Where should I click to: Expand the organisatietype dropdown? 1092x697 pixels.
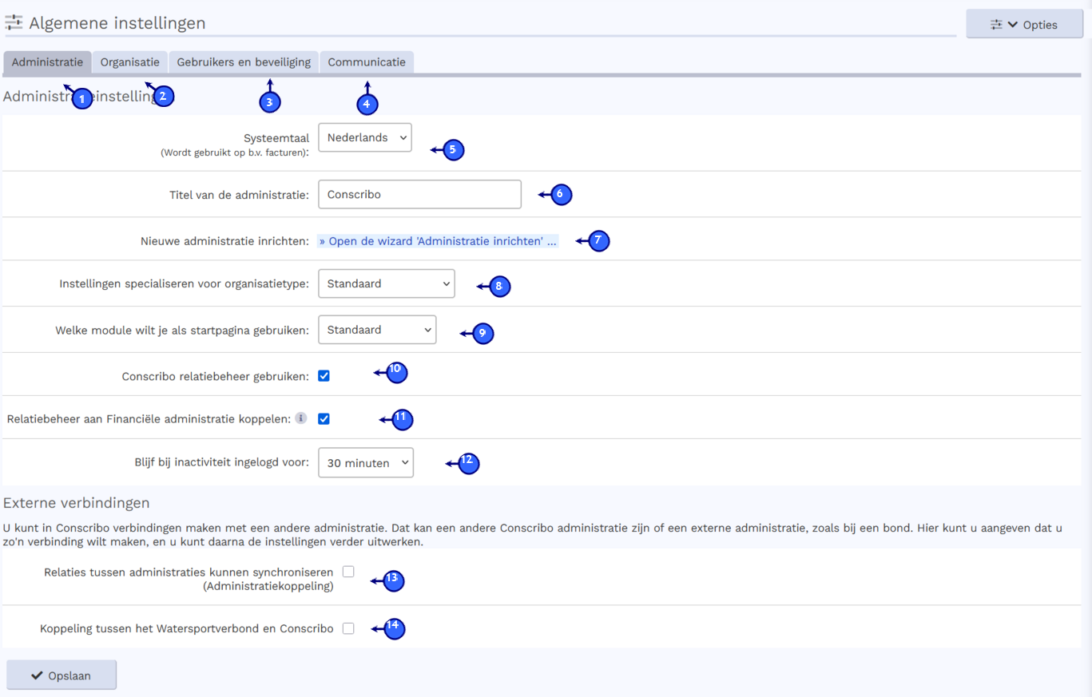click(x=387, y=283)
